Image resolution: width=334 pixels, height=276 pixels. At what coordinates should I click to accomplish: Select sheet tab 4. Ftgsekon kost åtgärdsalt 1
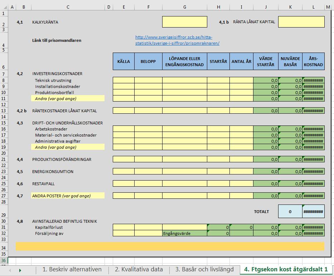[x=286, y=270]
